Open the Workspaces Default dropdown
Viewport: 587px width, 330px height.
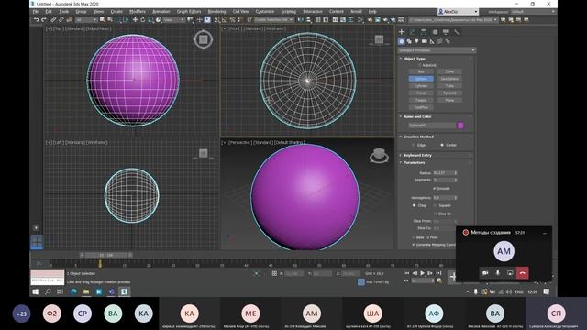pos(533,12)
